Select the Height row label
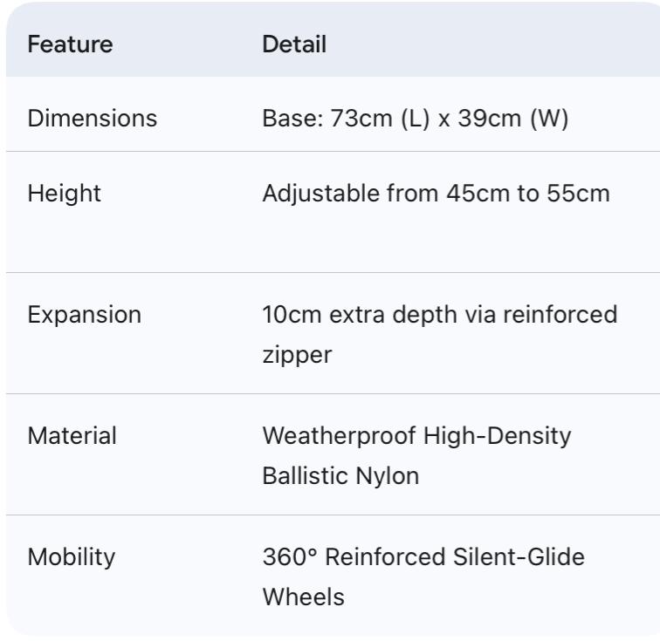This screenshot has height=641, width=660. (65, 193)
